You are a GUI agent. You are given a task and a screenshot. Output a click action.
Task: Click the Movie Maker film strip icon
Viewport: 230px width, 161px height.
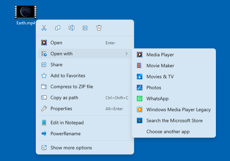point(139,66)
